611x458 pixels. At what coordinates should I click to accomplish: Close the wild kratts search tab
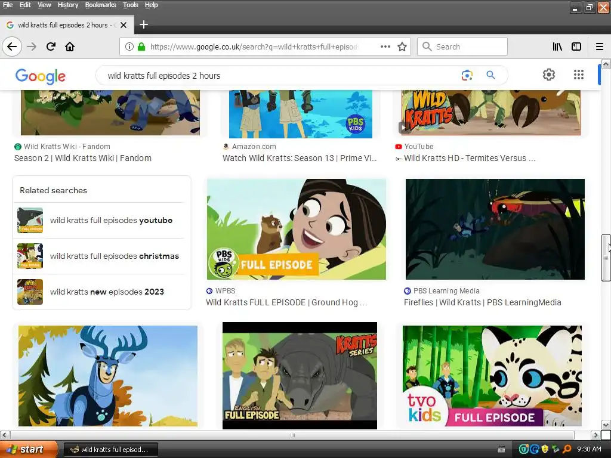tap(124, 25)
